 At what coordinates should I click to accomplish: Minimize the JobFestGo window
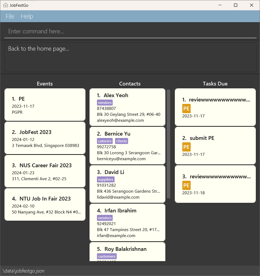coord(220,5)
